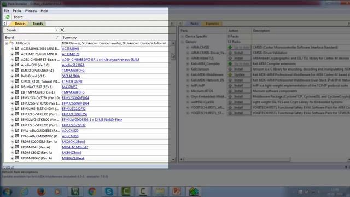Update the Keil::MDK-Middleware pack
Viewport: 350px width, 197px height.
coord(239,74)
